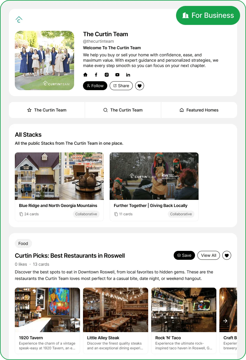Share The Curtin Team profile
This screenshot has width=246, height=360.
pos(121,86)
